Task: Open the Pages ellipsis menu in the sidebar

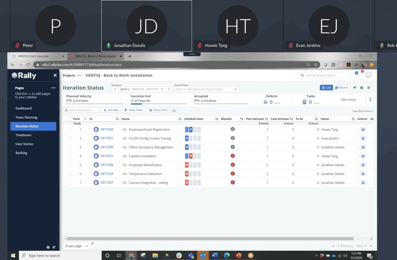Action: tap(53, 88)
